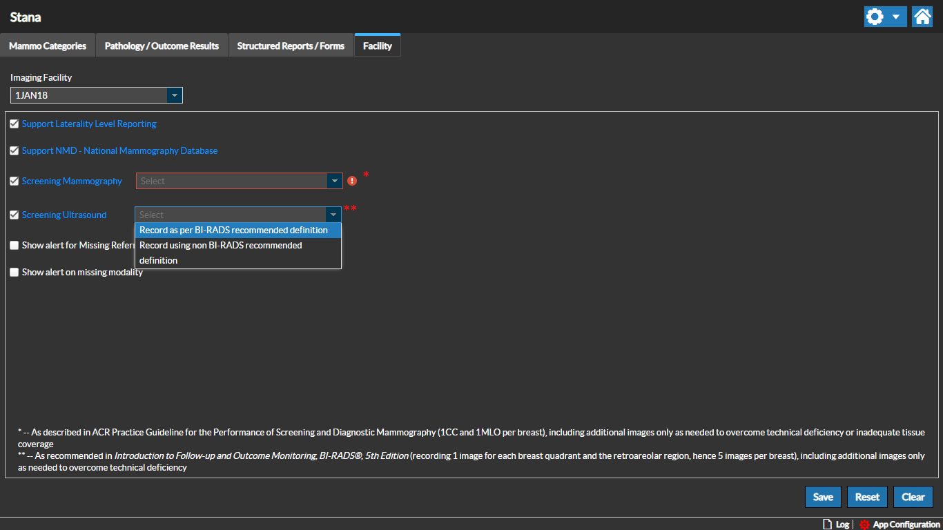Click the red App Configuration gear icon
The image size is (943, 530).
click(864, 524)
